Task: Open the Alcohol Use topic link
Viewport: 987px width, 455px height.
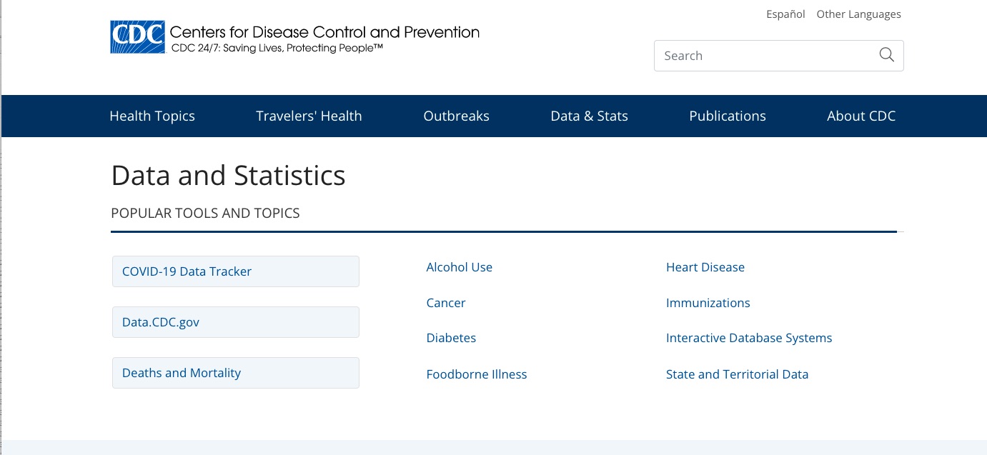Action: coord(459,267)
